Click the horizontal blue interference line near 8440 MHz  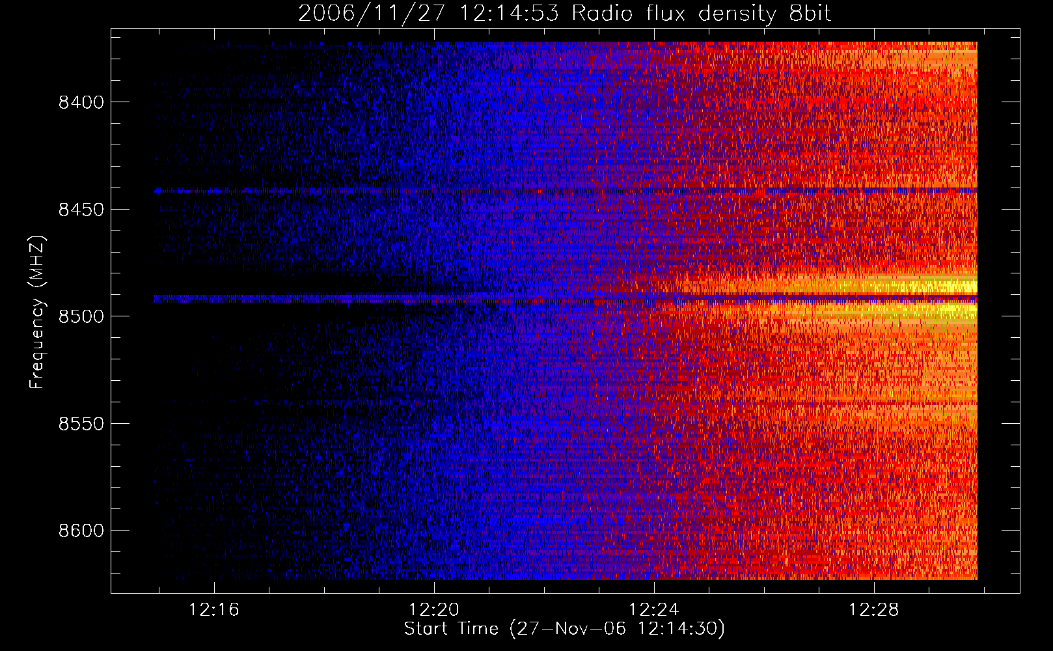click(566, 191)
